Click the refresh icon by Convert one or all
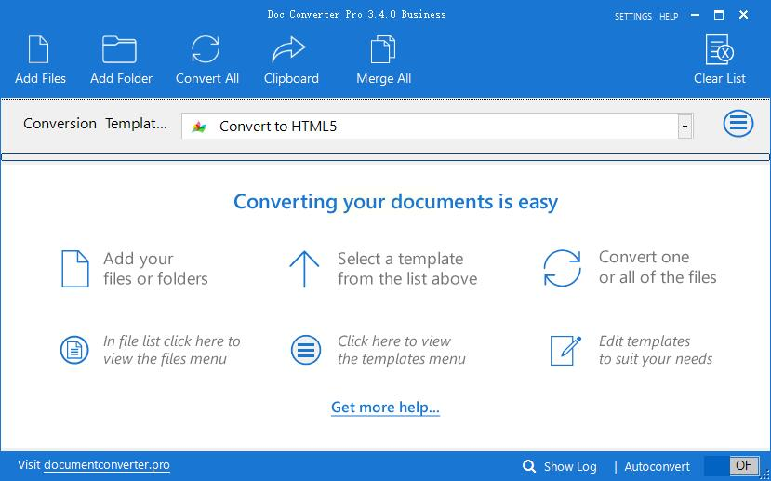The width and height of the screenshot is (771, 481). (562, 268)
